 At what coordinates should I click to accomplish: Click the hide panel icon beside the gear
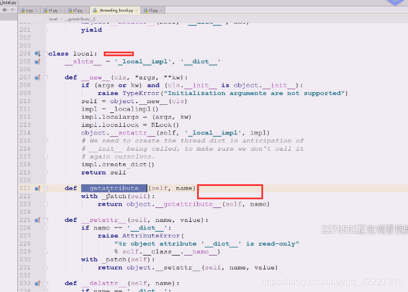[13, 10]
